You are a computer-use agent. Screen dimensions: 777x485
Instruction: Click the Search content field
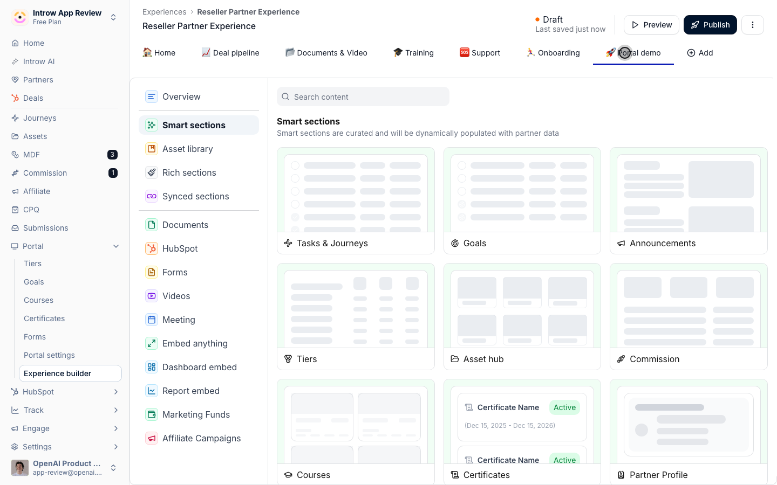tap(363, 97)
